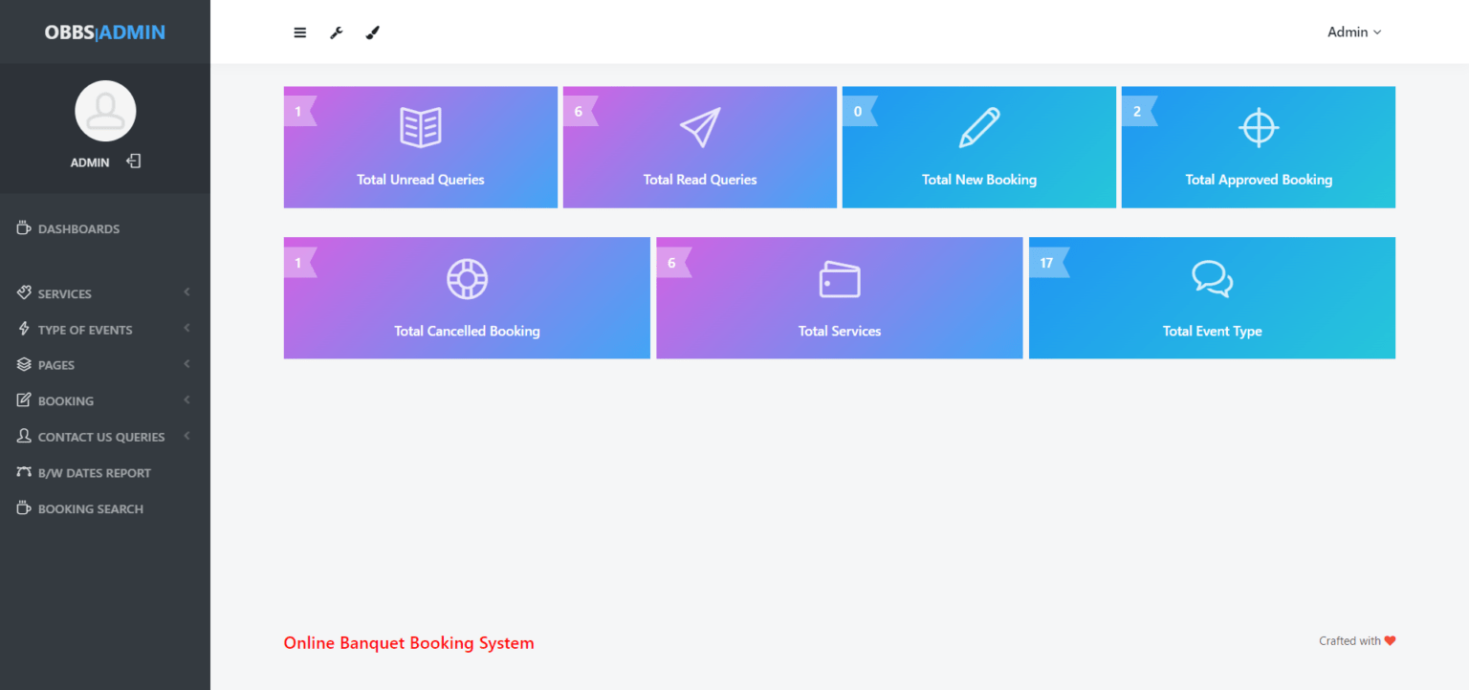Click the admin profile avatar picture
The width and height of the screenshot is (1469, 690).
[x=105, y=110]
